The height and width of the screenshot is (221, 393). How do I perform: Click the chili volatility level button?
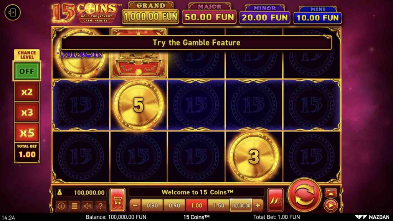coord(276,200)
